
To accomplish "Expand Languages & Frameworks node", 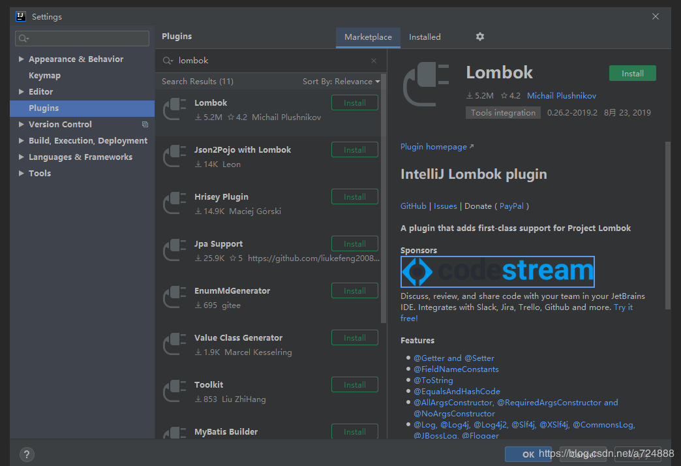I will 21,157.
